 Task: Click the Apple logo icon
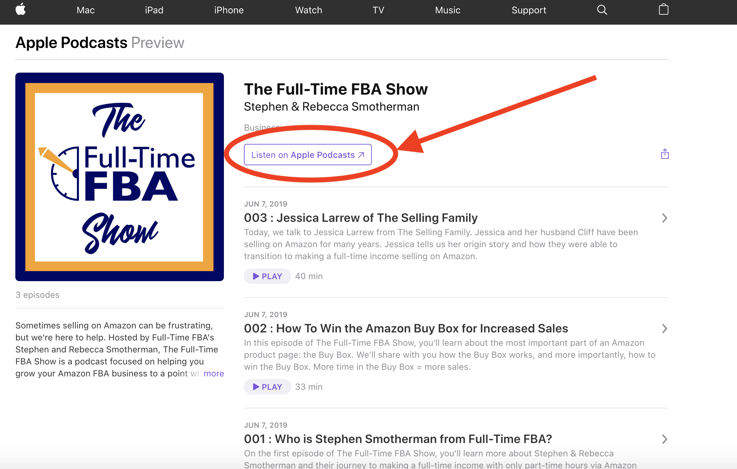pos(21,9)
